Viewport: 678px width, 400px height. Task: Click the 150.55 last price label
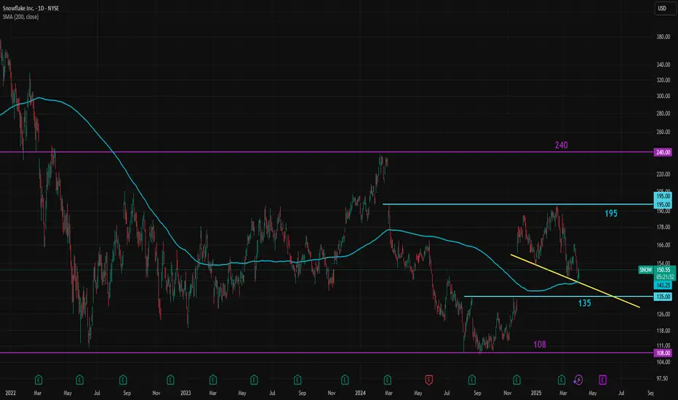663,270
